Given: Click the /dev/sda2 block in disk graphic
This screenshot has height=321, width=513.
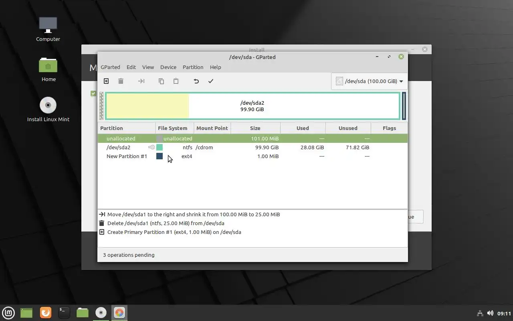Looking at the screenshot, I should pos(252,106).
